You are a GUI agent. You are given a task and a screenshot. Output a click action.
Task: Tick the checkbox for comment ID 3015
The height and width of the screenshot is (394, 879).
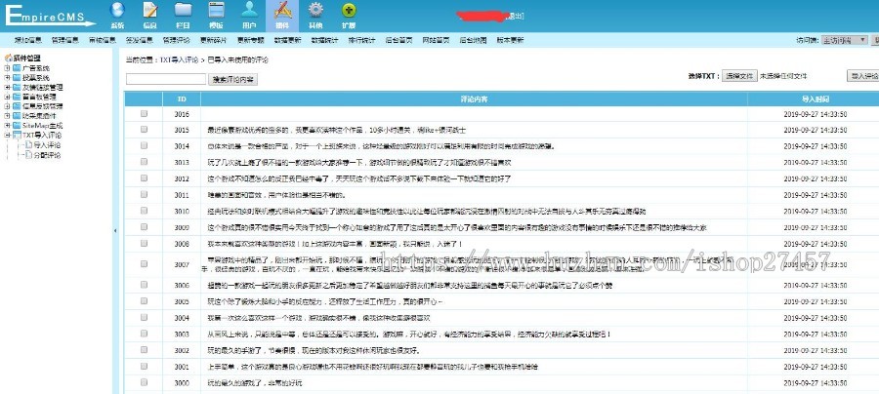click(x=145, y=130)
